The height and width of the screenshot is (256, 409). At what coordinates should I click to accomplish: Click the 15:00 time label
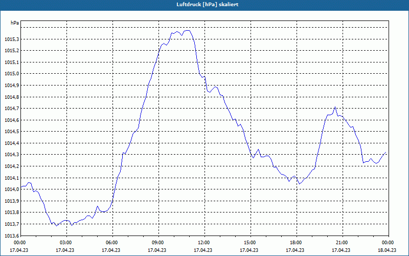point(249,243)
